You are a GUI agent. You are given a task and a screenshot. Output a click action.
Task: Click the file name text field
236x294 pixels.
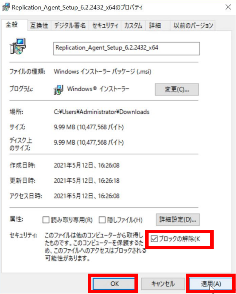point(127,49)
